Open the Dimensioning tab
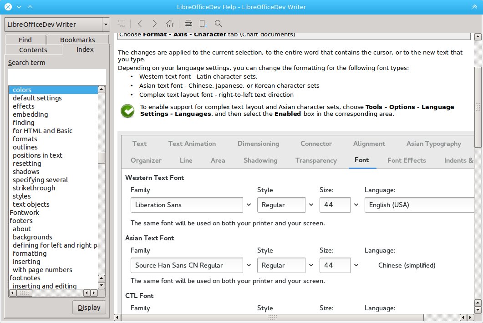 pos(258,144)
